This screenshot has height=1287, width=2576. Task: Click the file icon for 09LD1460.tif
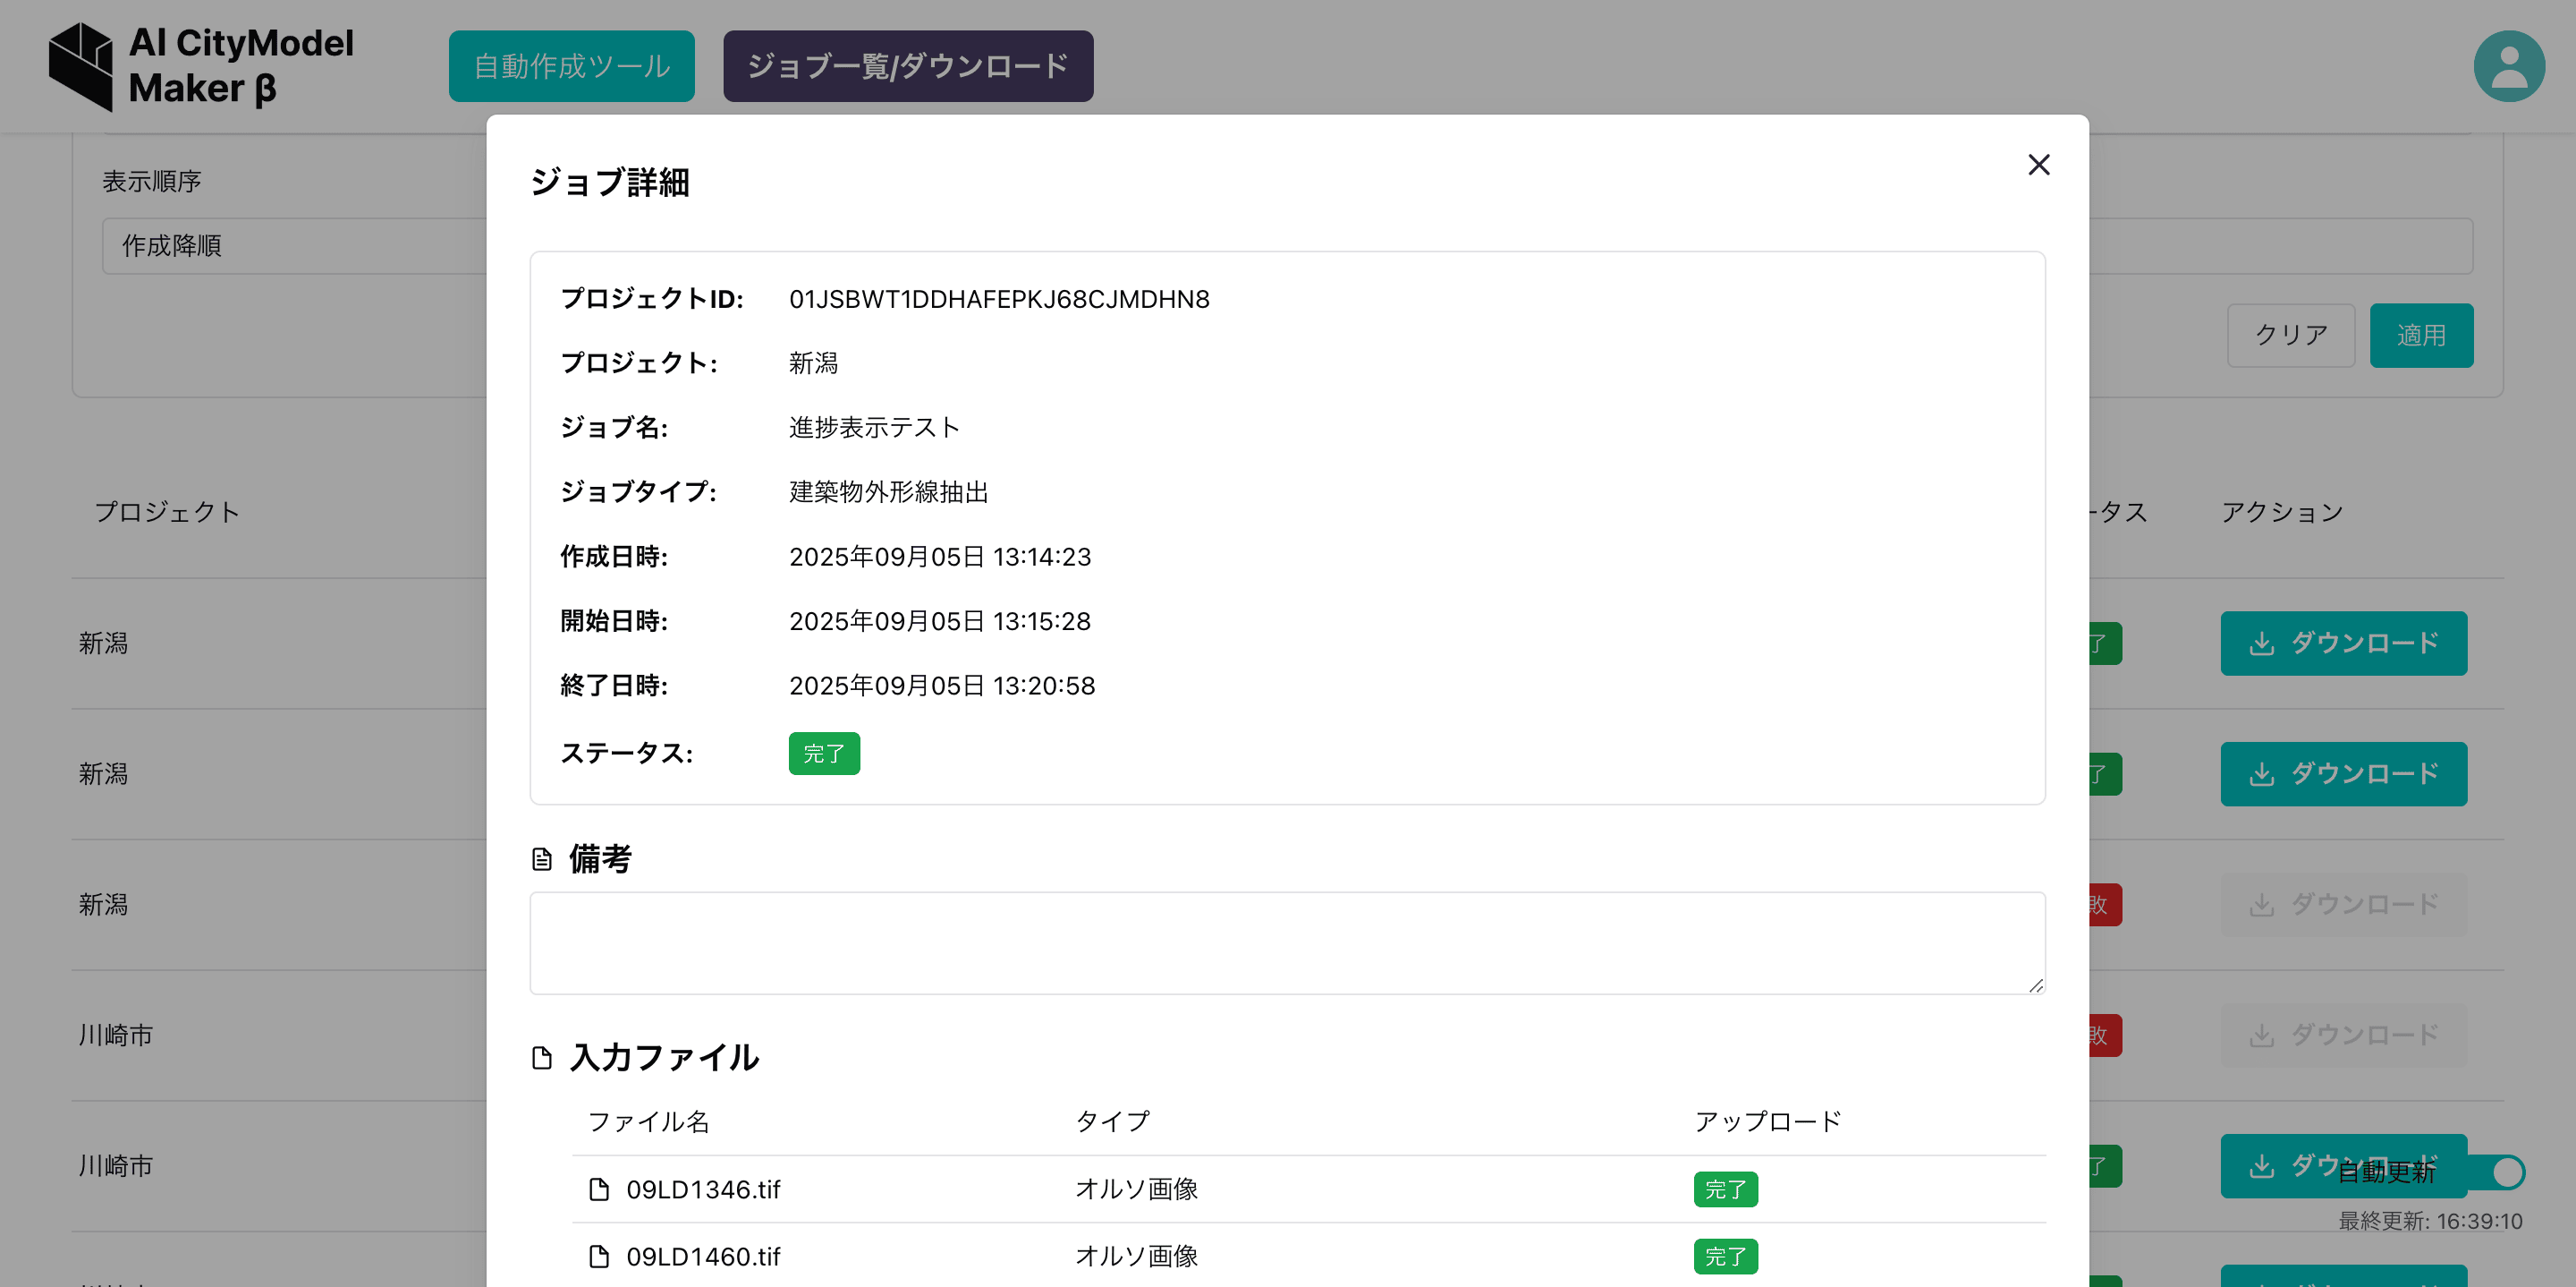[599, 1256]
